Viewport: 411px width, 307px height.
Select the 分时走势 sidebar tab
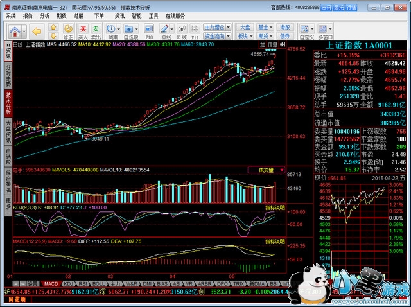(8, 76)
